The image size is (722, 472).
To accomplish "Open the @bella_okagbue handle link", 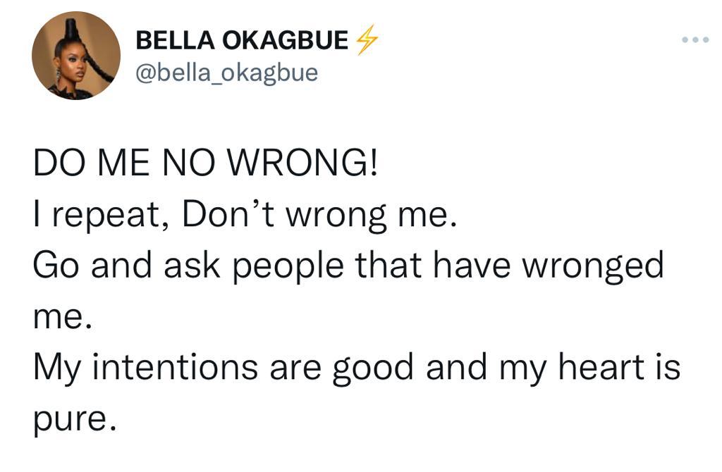I will coord(226,73).
